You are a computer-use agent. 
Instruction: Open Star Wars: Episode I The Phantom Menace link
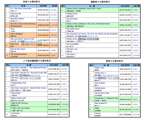29,68
